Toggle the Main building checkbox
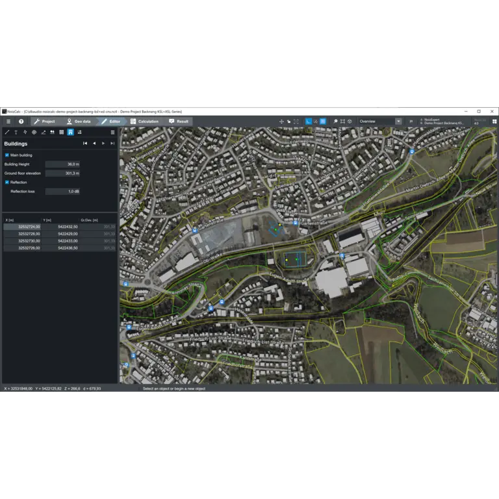 7,155
